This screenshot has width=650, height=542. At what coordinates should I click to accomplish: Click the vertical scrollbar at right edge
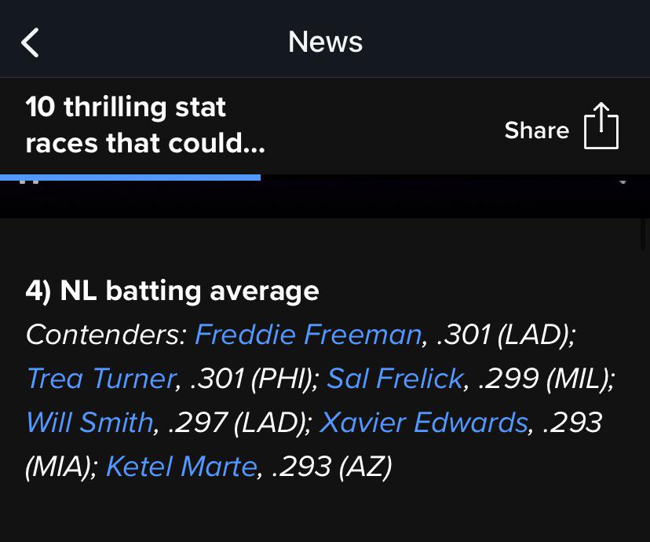coord(644,234)
